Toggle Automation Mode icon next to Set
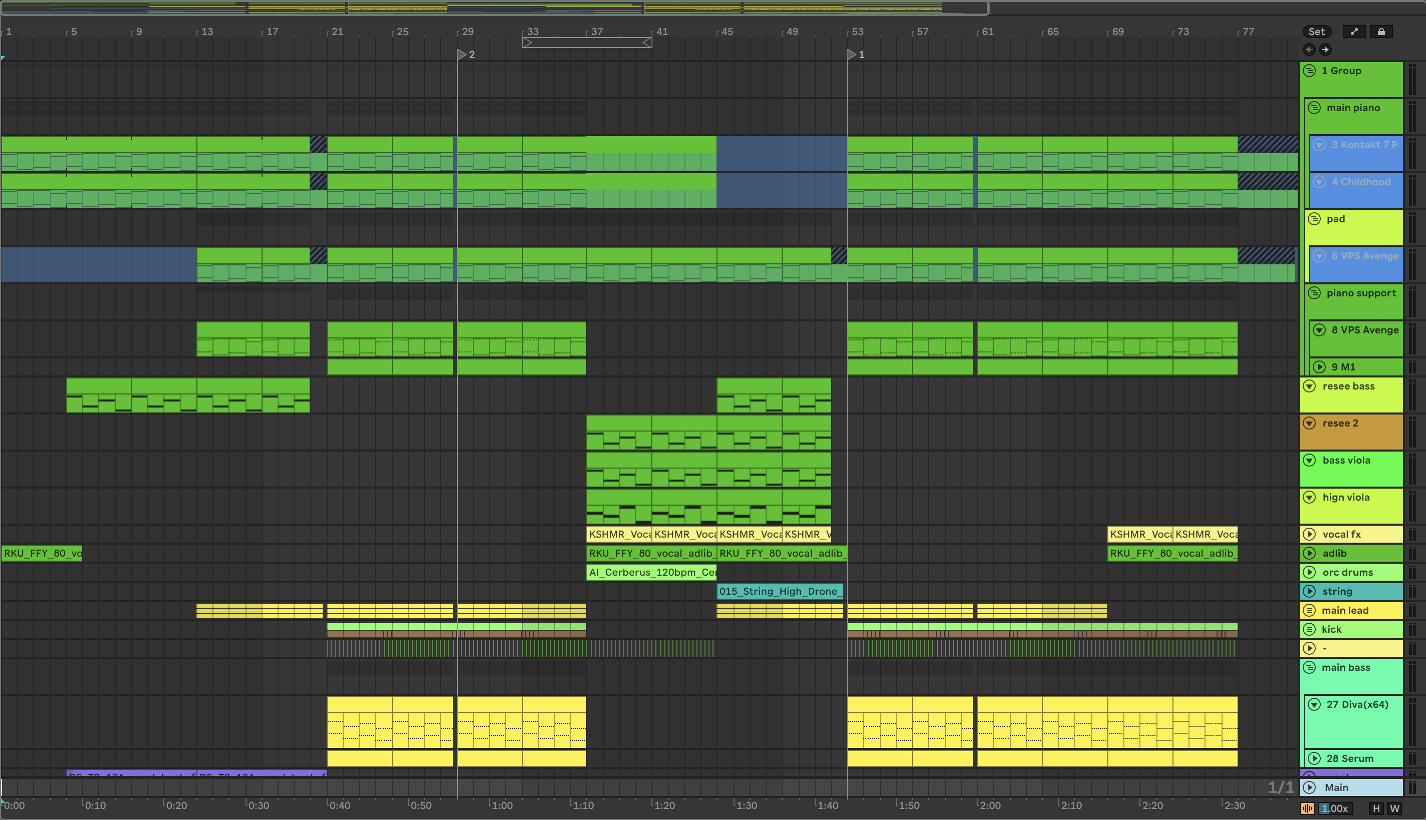Screen dimensions: 1426x820 [x=1354, y=32]
